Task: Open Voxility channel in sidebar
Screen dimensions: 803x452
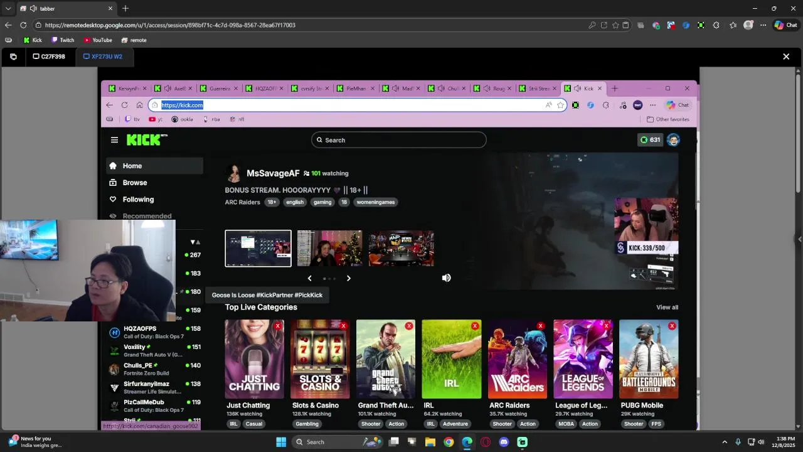Action: (155, 350)
